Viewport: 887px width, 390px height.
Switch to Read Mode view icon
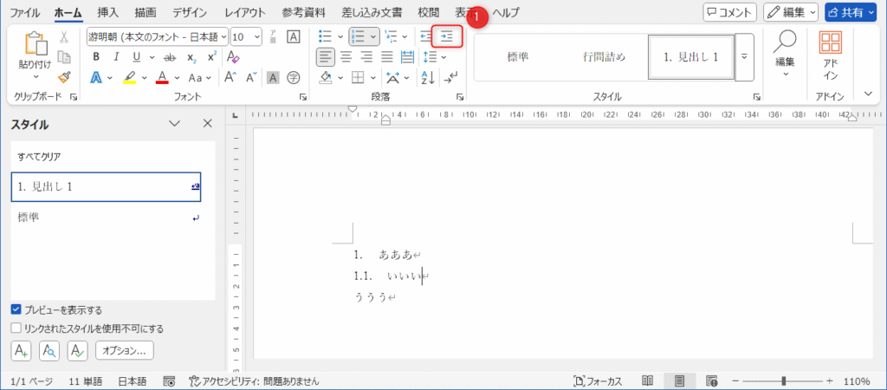(x=647, y=381)
